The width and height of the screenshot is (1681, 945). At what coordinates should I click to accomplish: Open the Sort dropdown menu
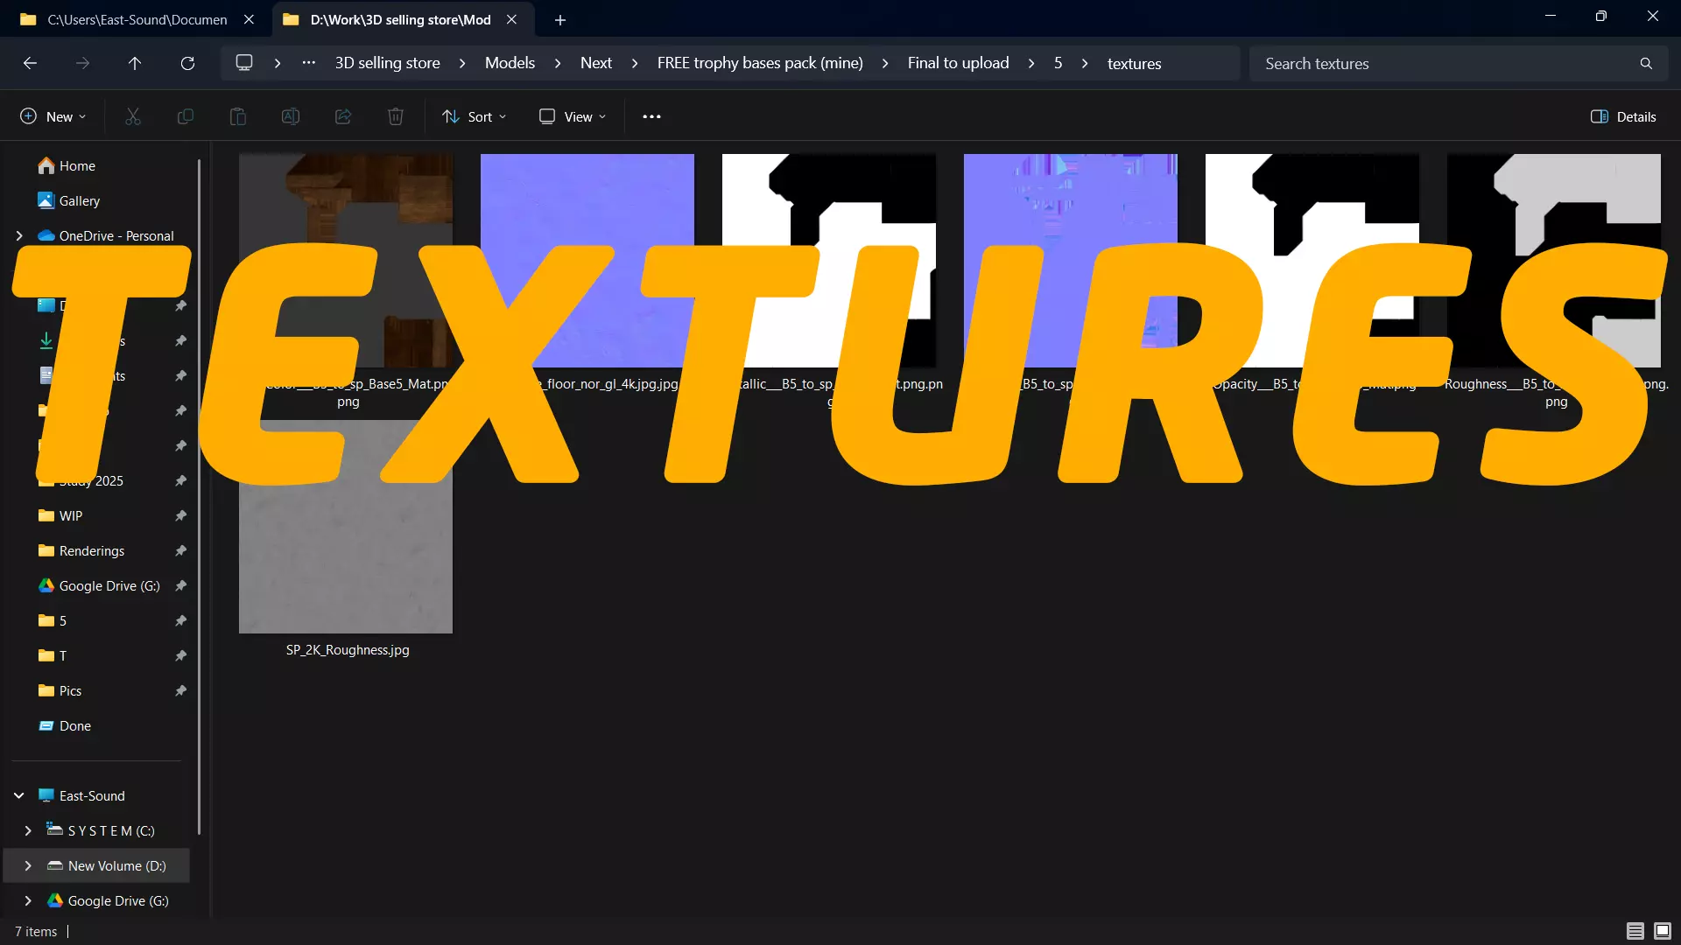click(475, 116)
